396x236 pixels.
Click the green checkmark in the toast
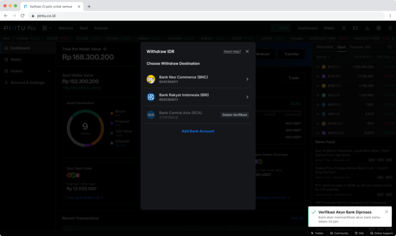click(x=314, y=212)
